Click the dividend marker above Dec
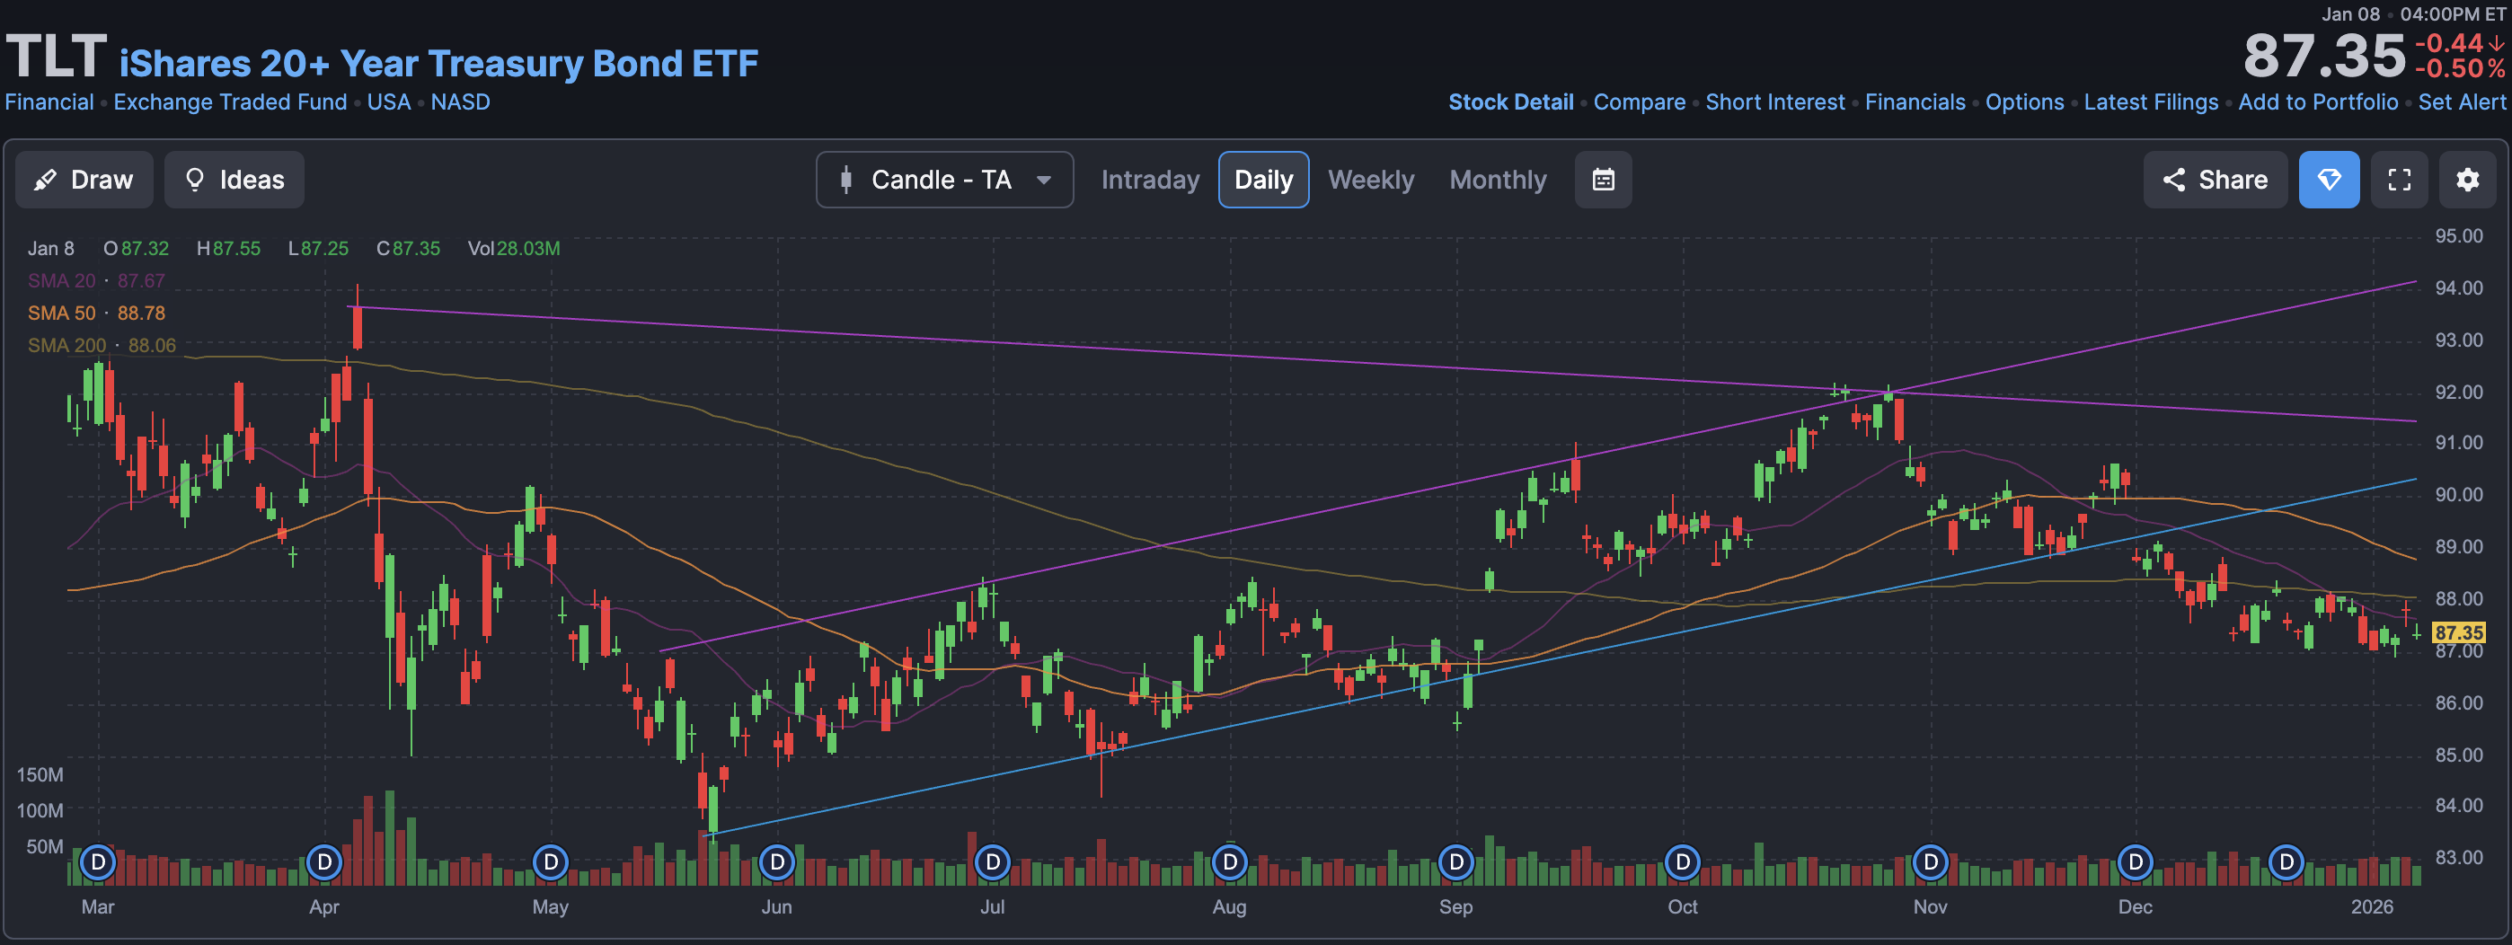This screenshot has height=945, width=2512. click(x=2135, y=862)
